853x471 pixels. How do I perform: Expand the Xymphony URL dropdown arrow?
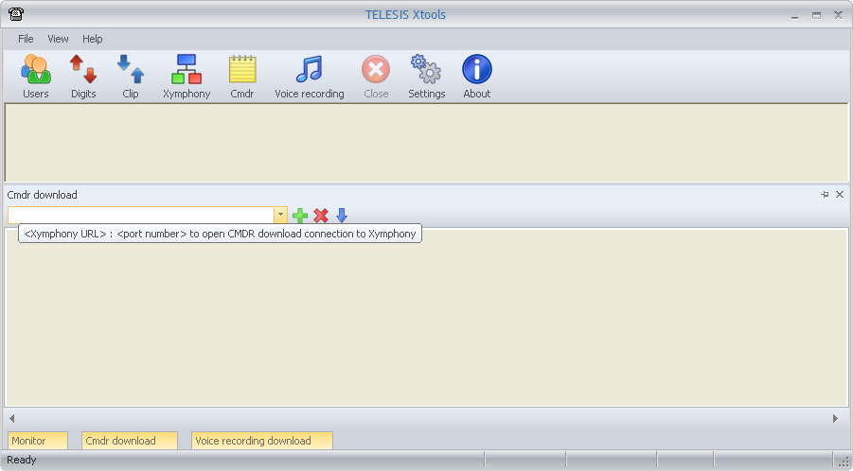(x=280, y=216)
